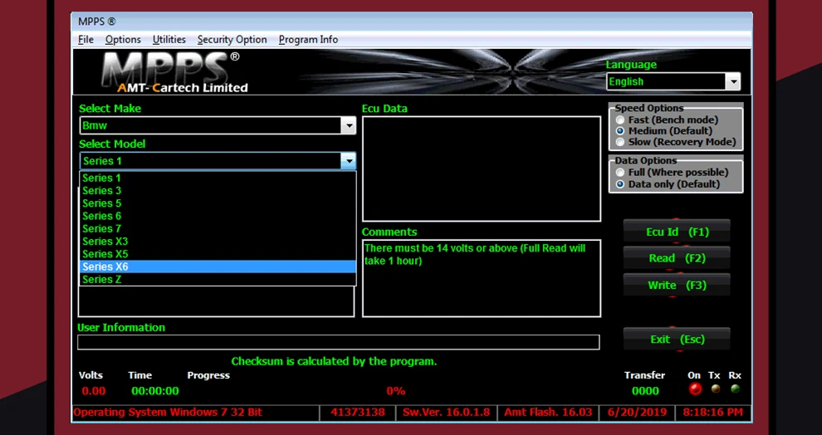This screenshot has height=435, width=822.
Task: Open the Program Info menu
Action: pos(308,39)
